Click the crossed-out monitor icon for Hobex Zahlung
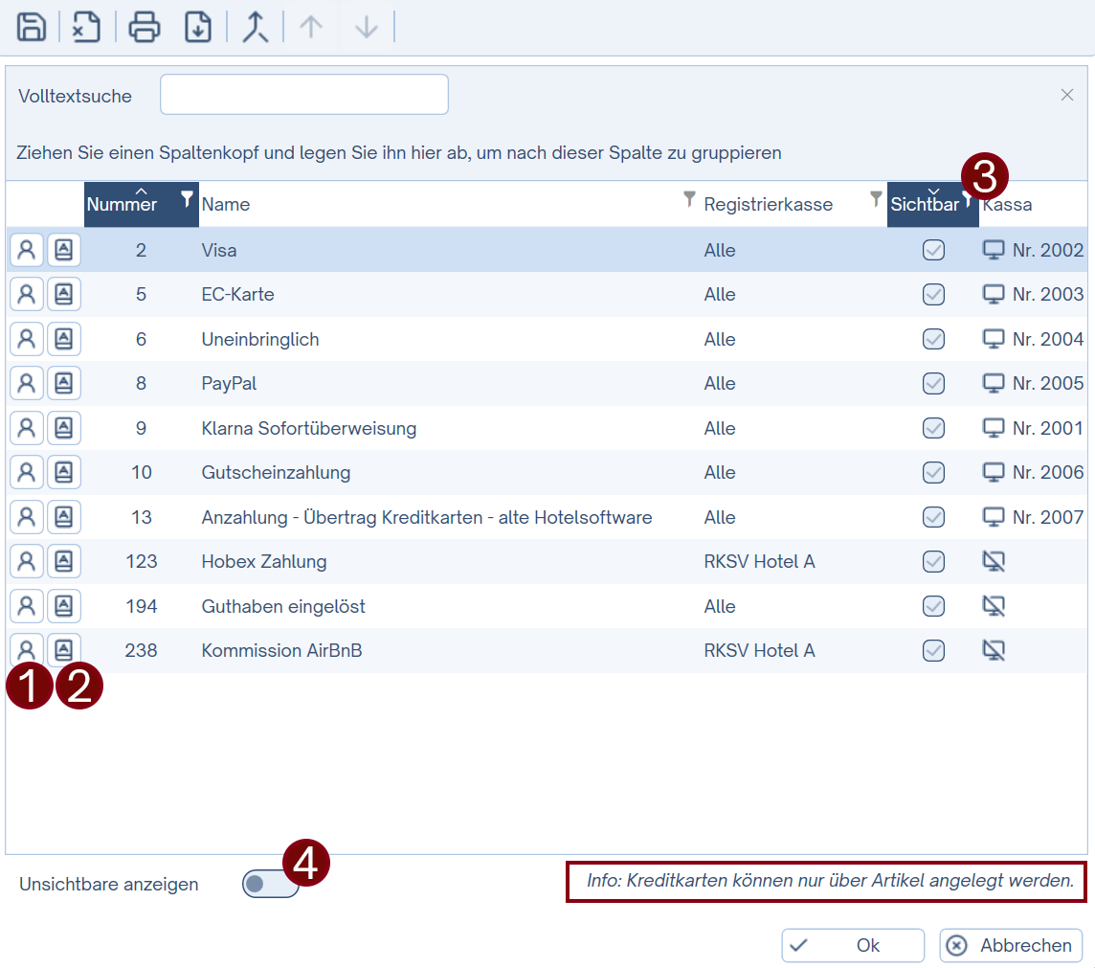Screen dimensions: 1095x968 pyautogui.click(x=994, y=561)
